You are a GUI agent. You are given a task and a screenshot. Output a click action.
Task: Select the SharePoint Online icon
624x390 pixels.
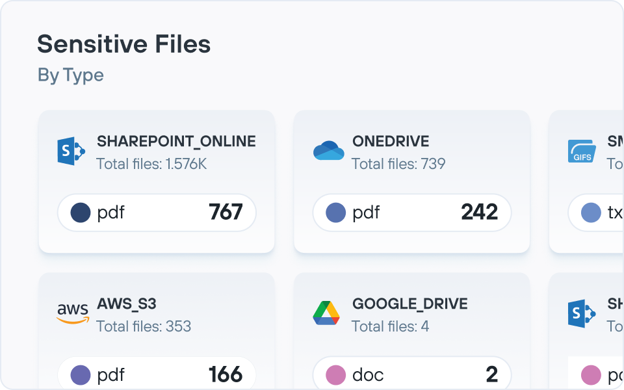70,151
